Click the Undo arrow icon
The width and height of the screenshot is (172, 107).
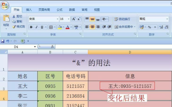point(8,41)
